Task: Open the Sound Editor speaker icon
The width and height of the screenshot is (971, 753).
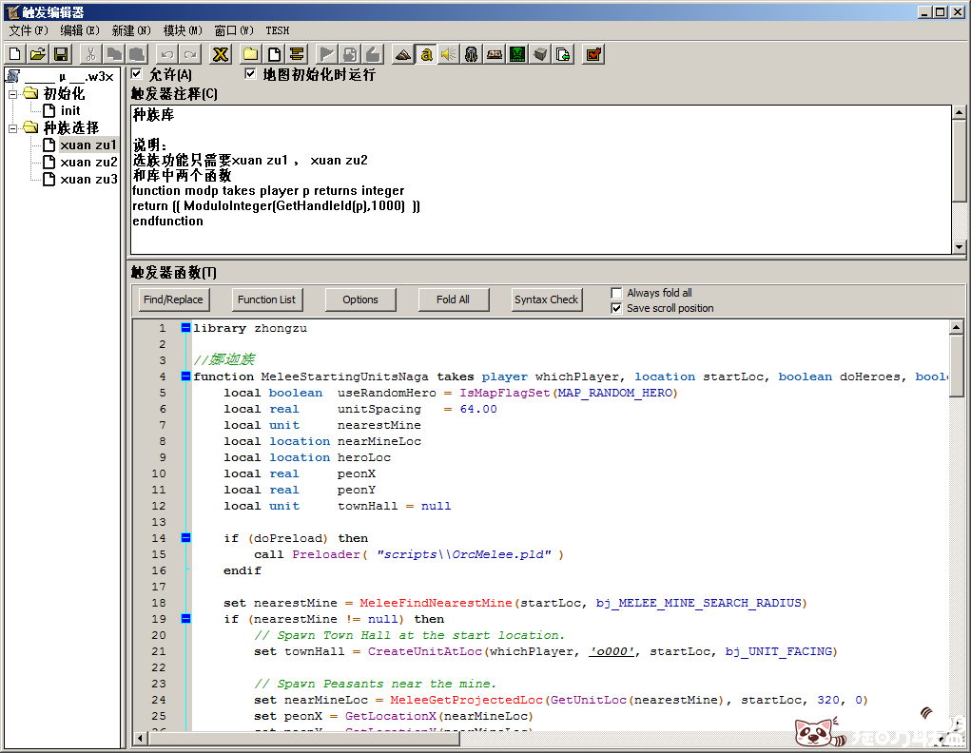Action: point(448,54)
